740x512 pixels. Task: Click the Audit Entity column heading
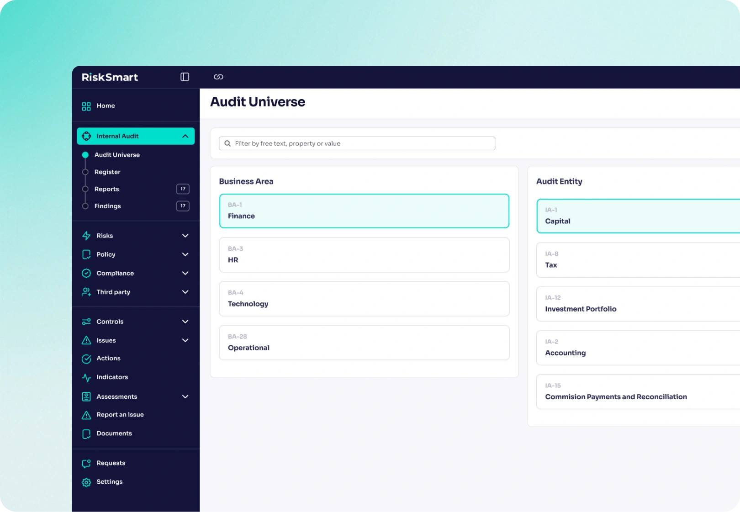click(x=559, y=181)
